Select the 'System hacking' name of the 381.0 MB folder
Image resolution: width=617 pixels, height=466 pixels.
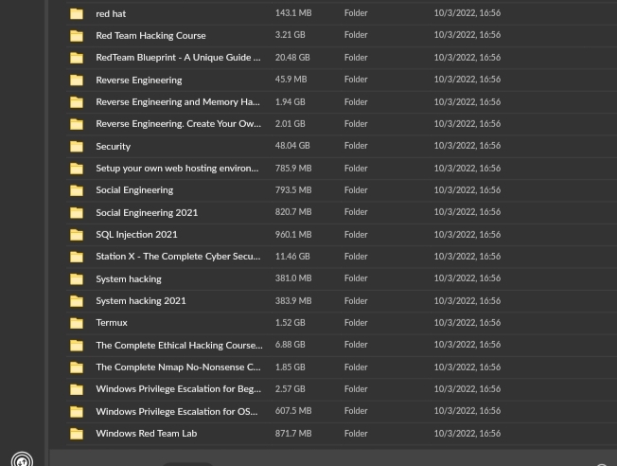pos(129,279)
